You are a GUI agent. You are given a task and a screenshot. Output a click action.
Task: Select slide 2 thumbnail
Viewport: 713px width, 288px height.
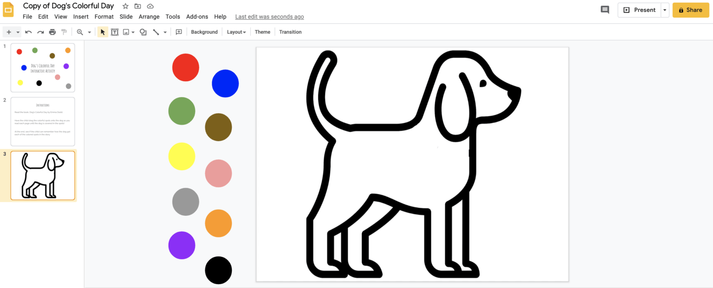tap(43, 122)
